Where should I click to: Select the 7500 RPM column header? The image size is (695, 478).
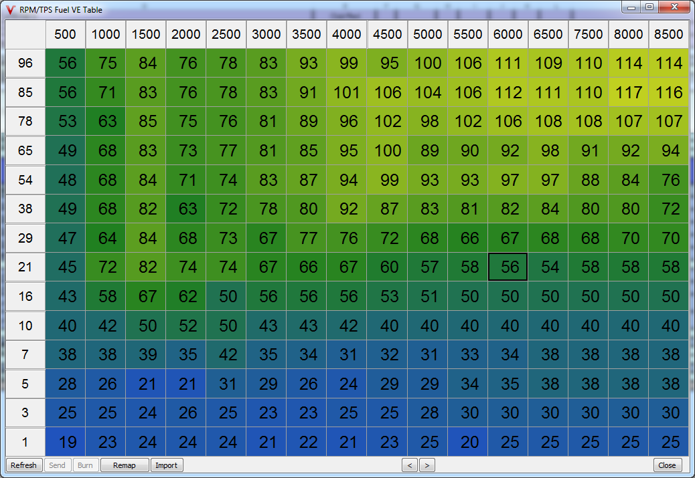click(588, 34)
